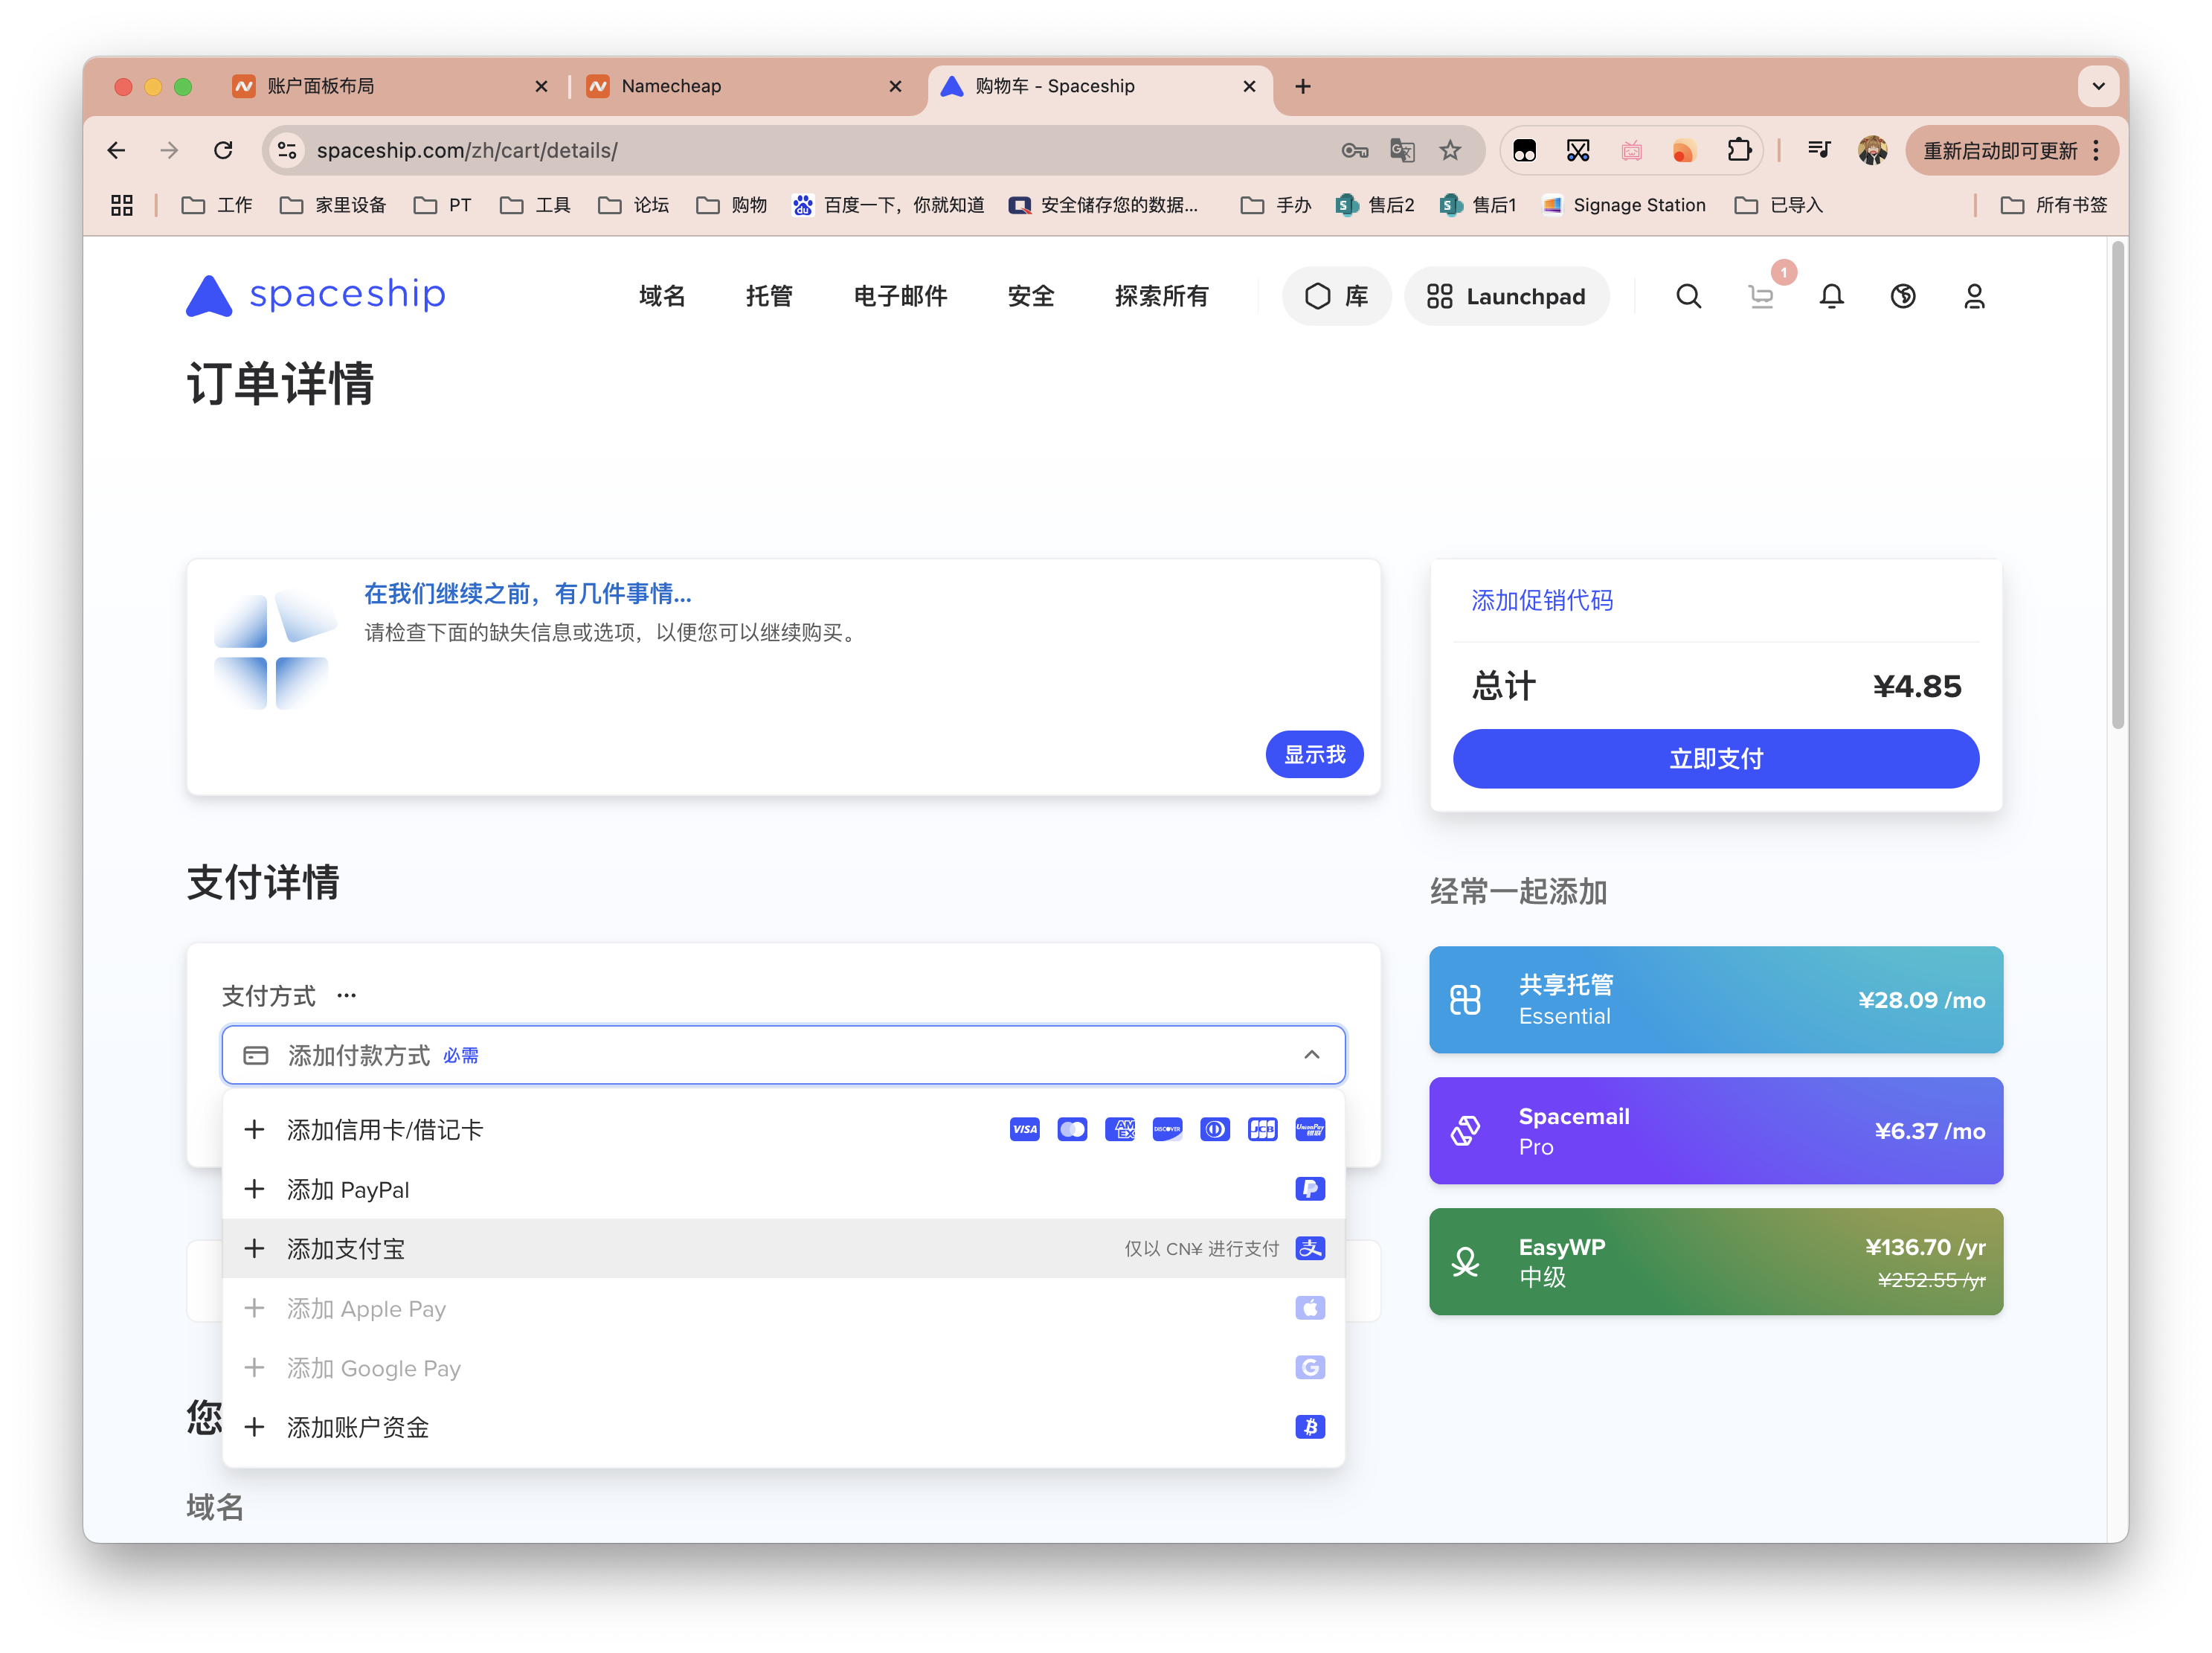Click the translate page icon
Viewport: 2212px width, 1653px height.
pos(1402,150)
